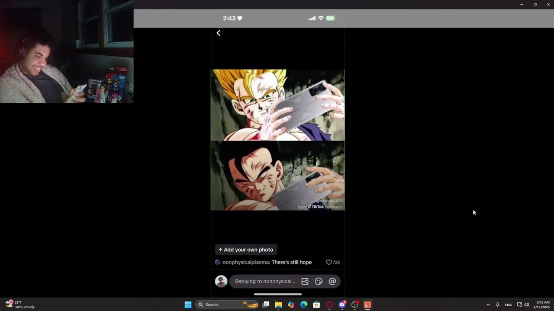
Task: Click the phone cellular signal bars
Action: [x=312, y=18]
